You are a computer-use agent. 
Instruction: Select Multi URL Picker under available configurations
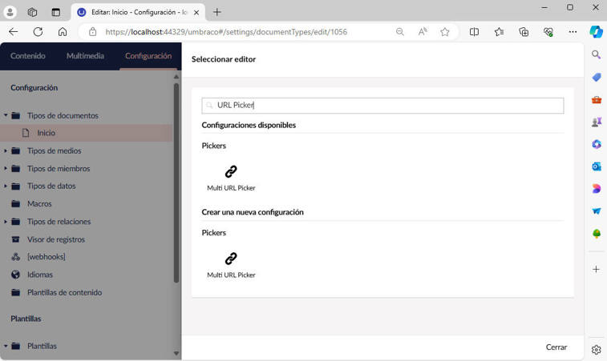coord(231,178)
